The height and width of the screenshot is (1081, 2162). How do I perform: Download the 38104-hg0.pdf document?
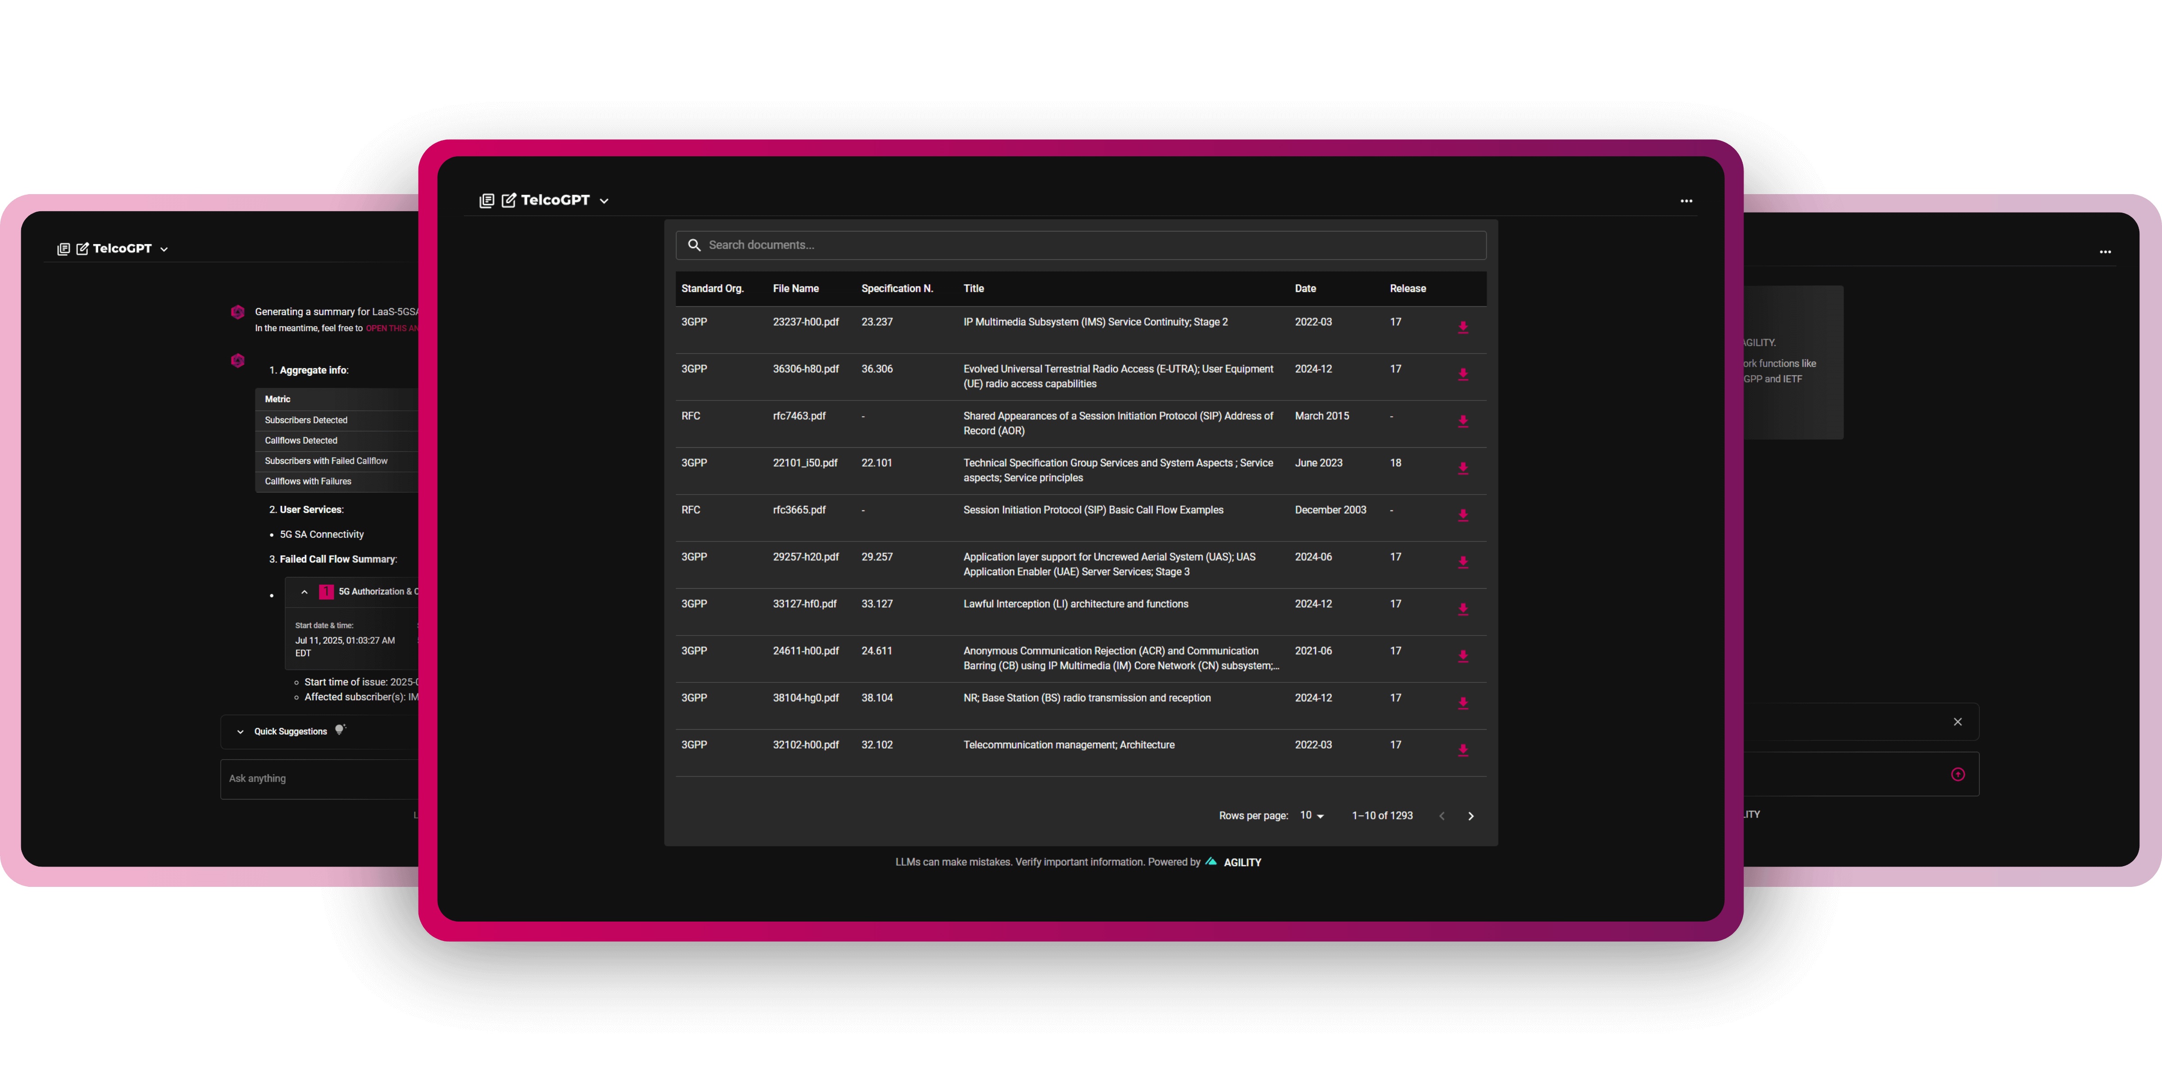point(1463,703)
